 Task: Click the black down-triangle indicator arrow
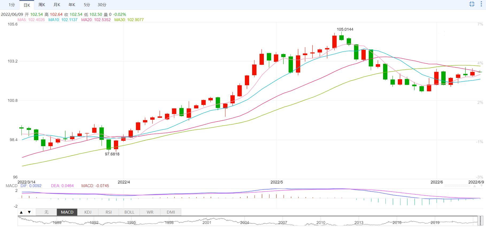29,212
